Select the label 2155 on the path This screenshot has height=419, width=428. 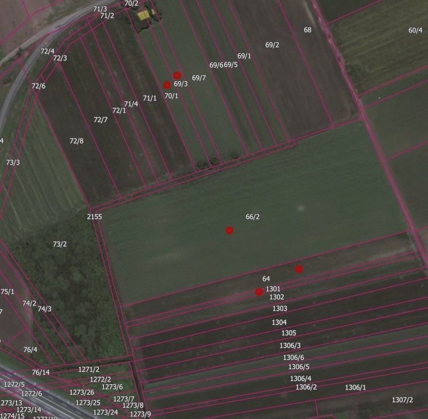coord(94,217)
